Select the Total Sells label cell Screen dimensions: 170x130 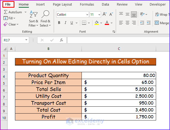(48, 89)
